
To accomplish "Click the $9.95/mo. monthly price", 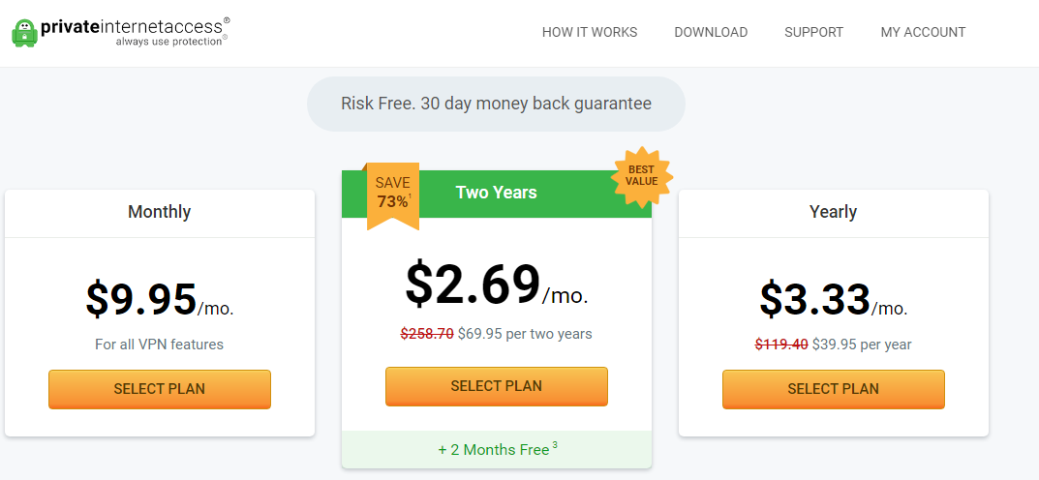I will tap(160, 299).
